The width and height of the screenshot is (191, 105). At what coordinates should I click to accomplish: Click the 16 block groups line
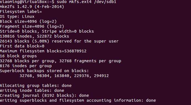click(x=18, y=56)
